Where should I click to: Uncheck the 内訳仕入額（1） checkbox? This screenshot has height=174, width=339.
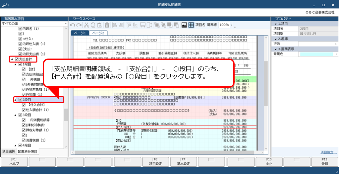click(20, 44)
